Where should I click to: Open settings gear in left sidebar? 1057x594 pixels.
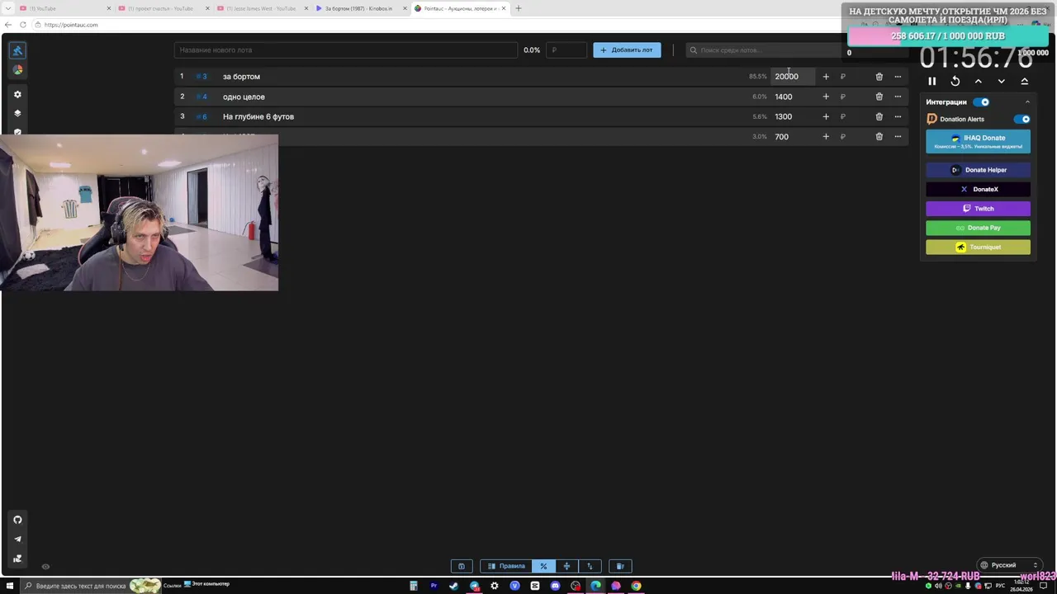click(x=17, y=94)
